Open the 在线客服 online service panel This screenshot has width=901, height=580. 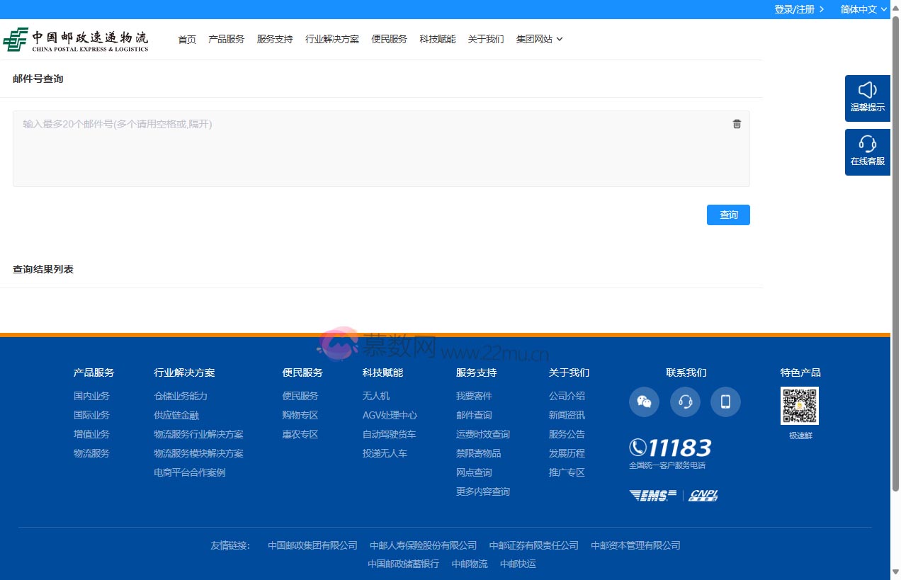(x=867, y=152)
